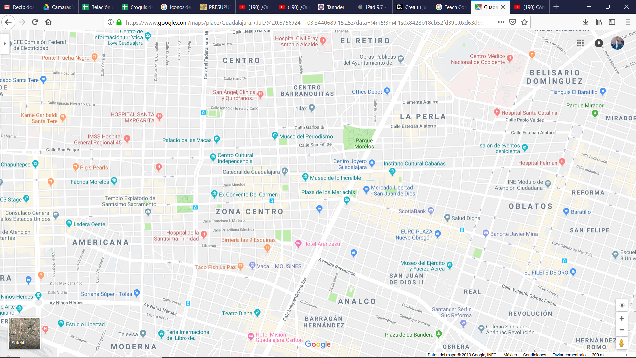Click the Instituto Cultural Cabañas label
The width and height of the screenshot is (636, 358).
[414, 164]
